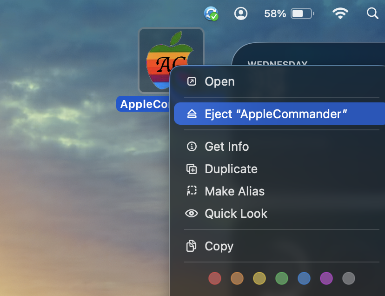Open the Wi-Fi menu
385x296 pixels.
click(x=340, y=13)
